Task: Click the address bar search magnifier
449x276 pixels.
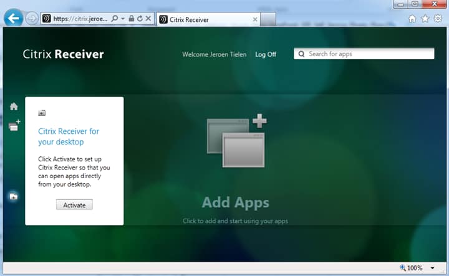Action: 115,19
